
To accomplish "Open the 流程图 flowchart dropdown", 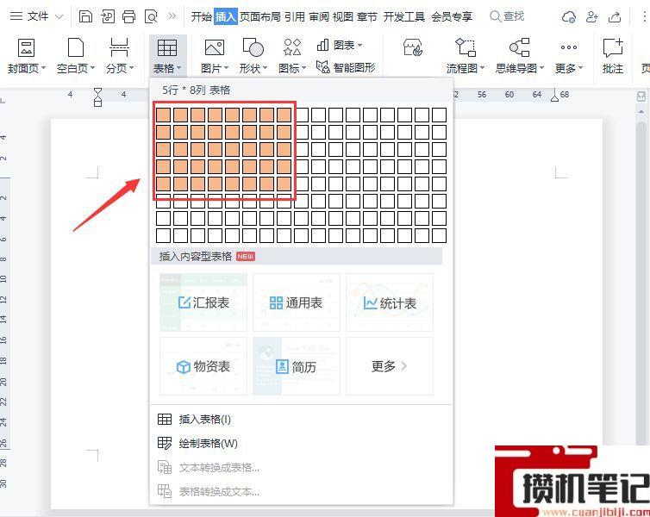I will click(x=466, y=56).
